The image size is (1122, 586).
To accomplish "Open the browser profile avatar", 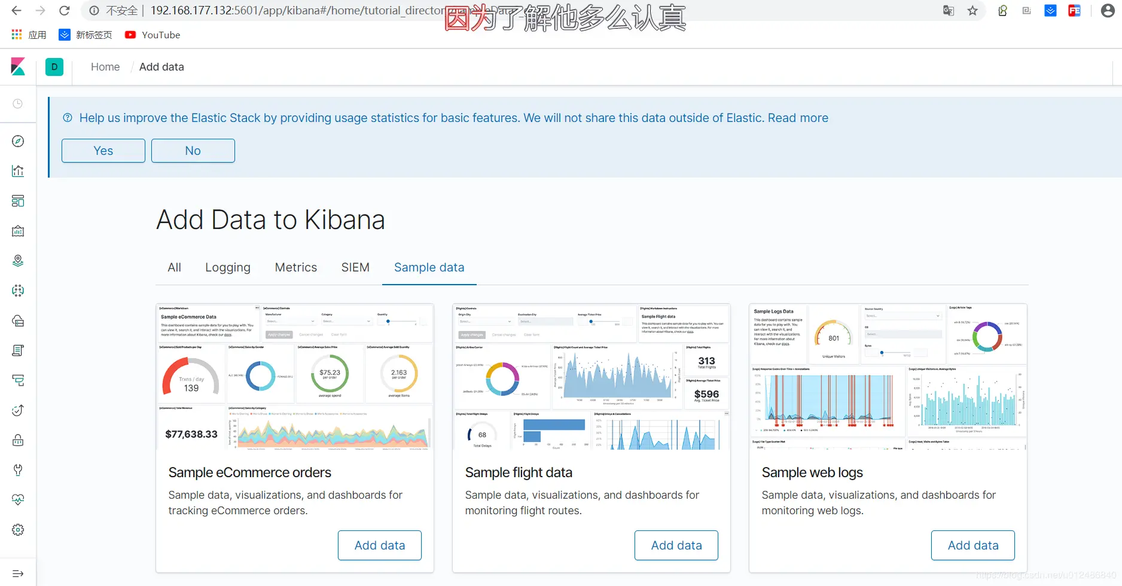I will tap(1108, 11).
